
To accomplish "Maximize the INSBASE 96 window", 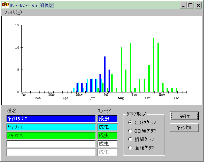I will click(x=191, y=5).
